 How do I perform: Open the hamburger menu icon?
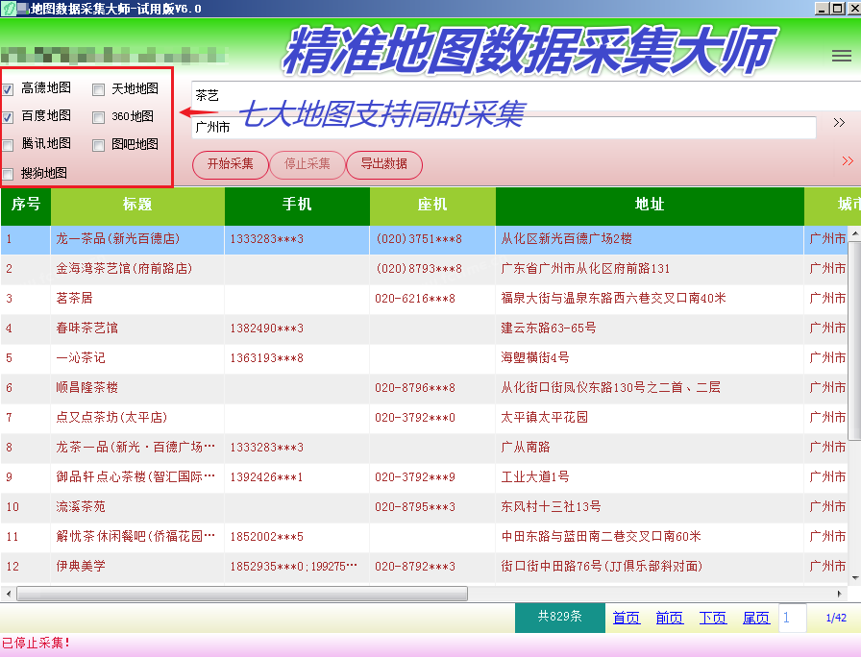841,56
